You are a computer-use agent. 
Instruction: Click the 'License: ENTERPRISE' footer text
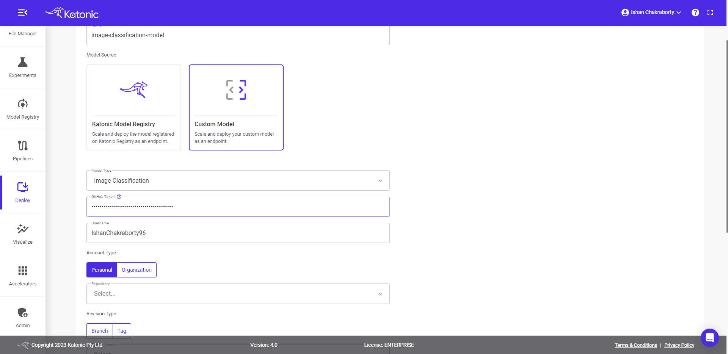pyautogui.click(x=389, y=345)
